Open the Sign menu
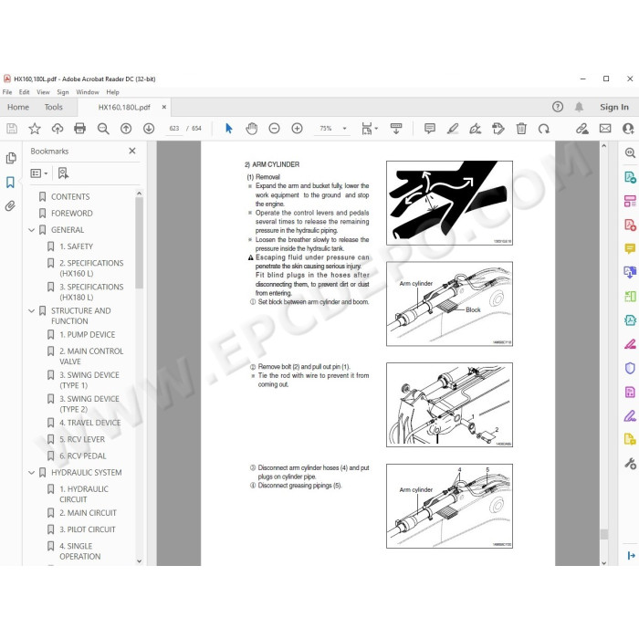 tap(63, 92)
